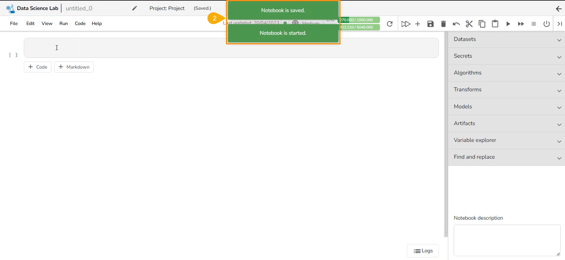The width and height of the screenshot is (565, 260).
Task: Open the Run menu
Action: pyautogui.click(x=64, y=24)
